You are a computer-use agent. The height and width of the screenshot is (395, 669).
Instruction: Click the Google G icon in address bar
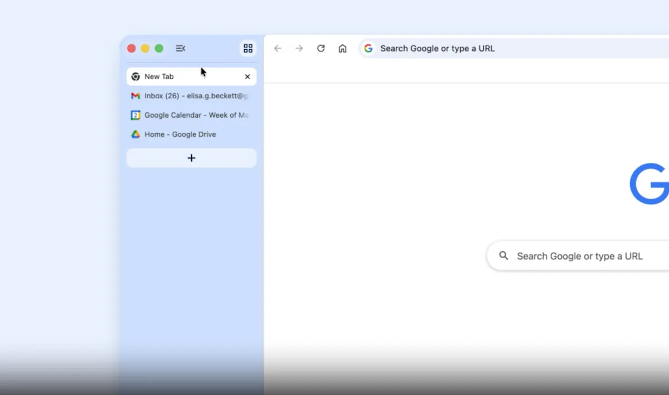point(369,49)
